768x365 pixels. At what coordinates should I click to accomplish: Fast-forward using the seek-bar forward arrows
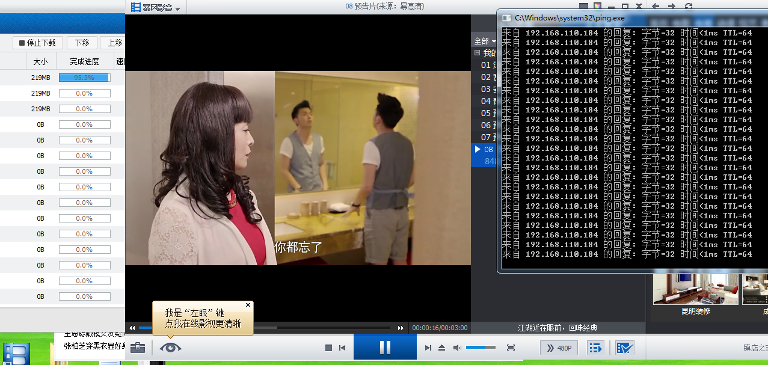point(401,328)
